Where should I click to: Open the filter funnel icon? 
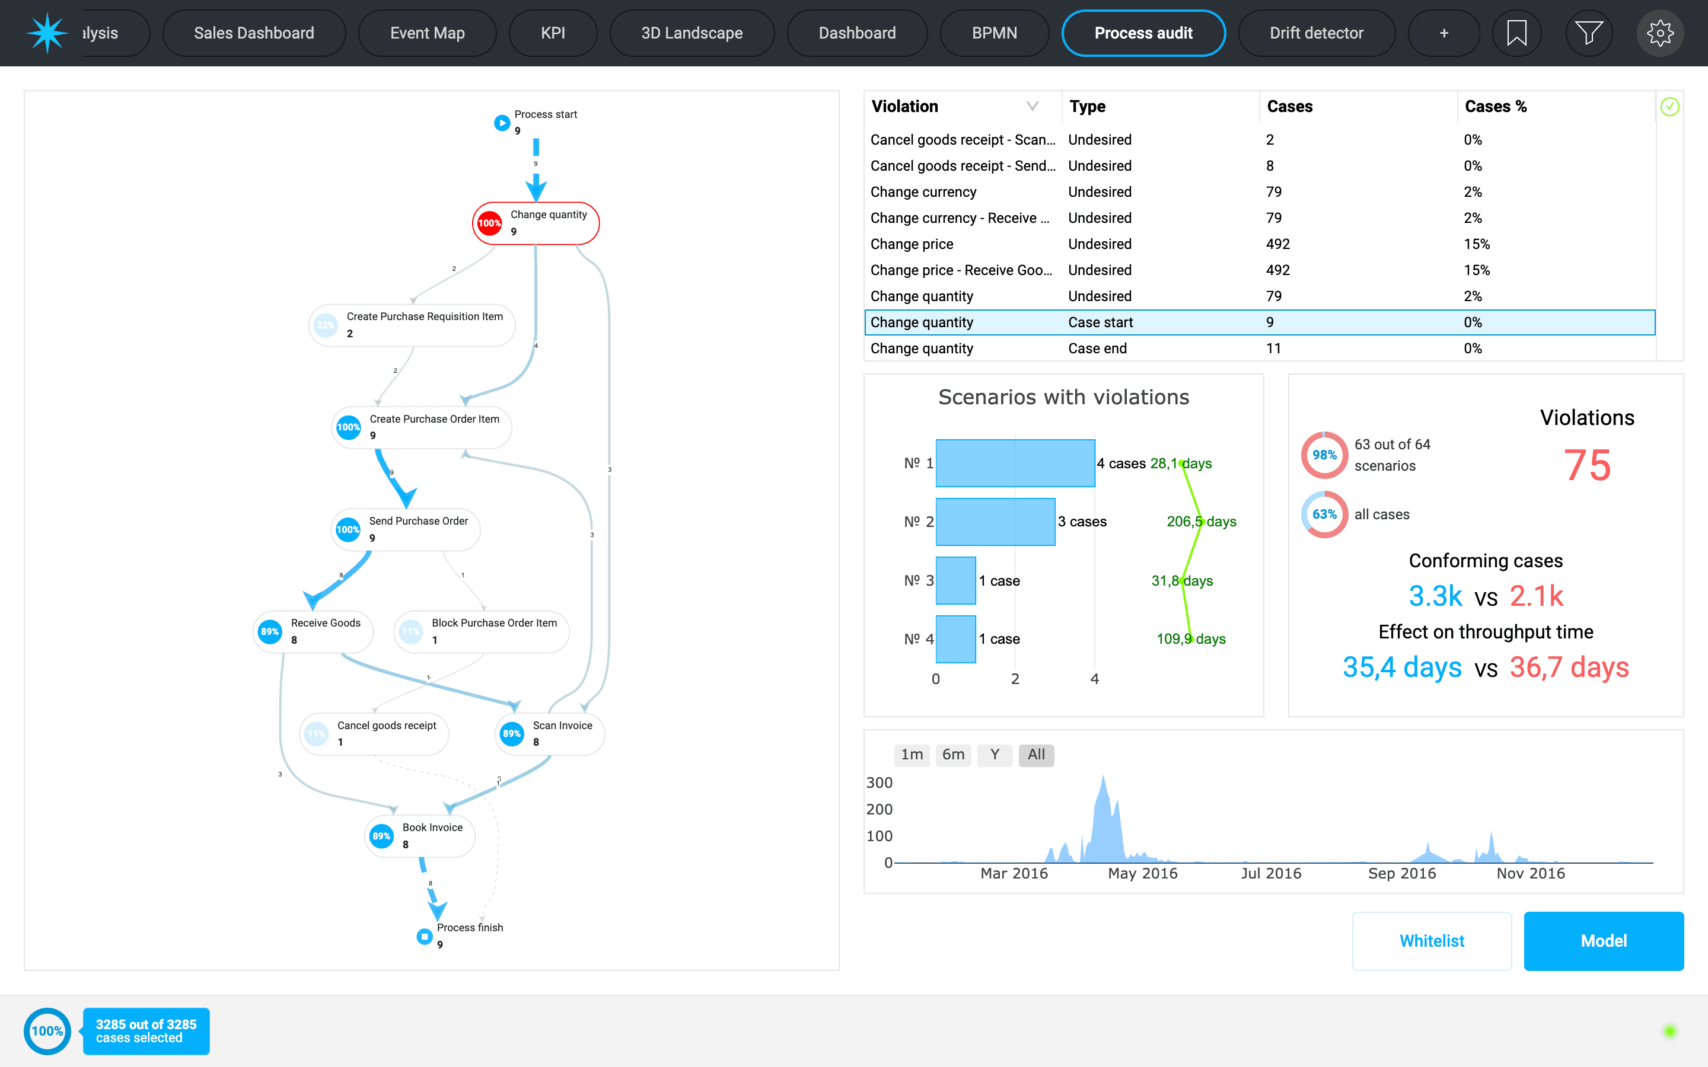[x=1589, y=33]
